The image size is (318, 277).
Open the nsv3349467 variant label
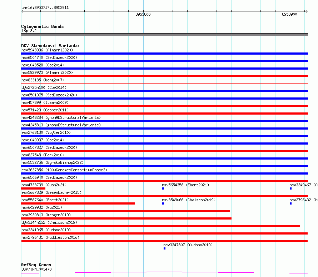304,185
